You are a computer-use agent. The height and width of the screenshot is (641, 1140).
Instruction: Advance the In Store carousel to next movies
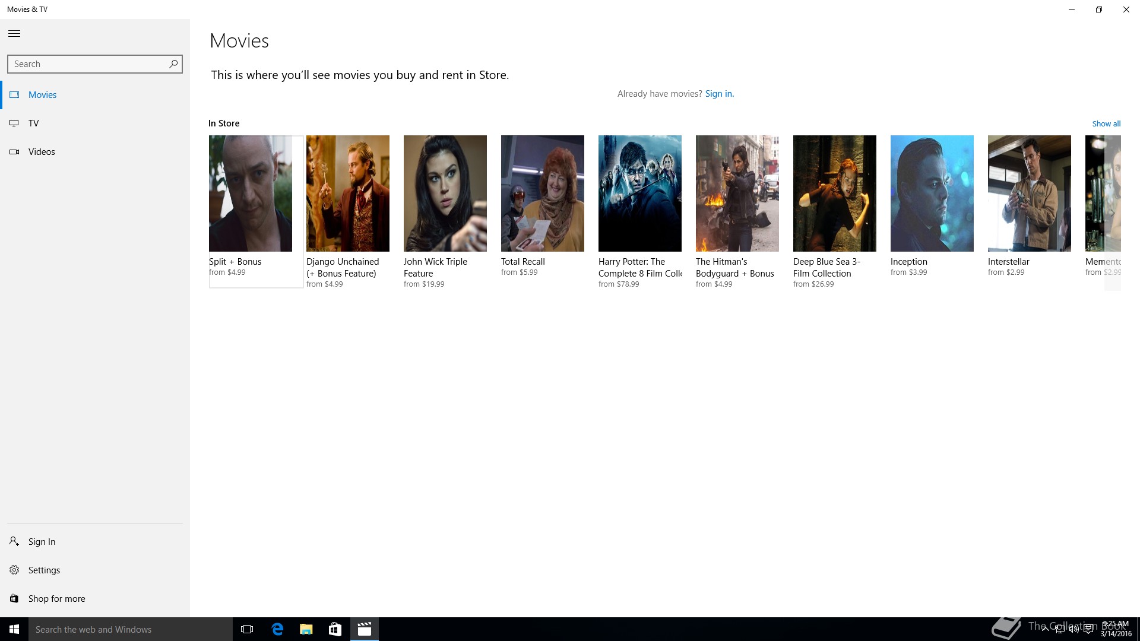pos(1113,213)
